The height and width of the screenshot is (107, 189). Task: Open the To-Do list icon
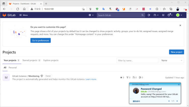[x=163, y=15]
